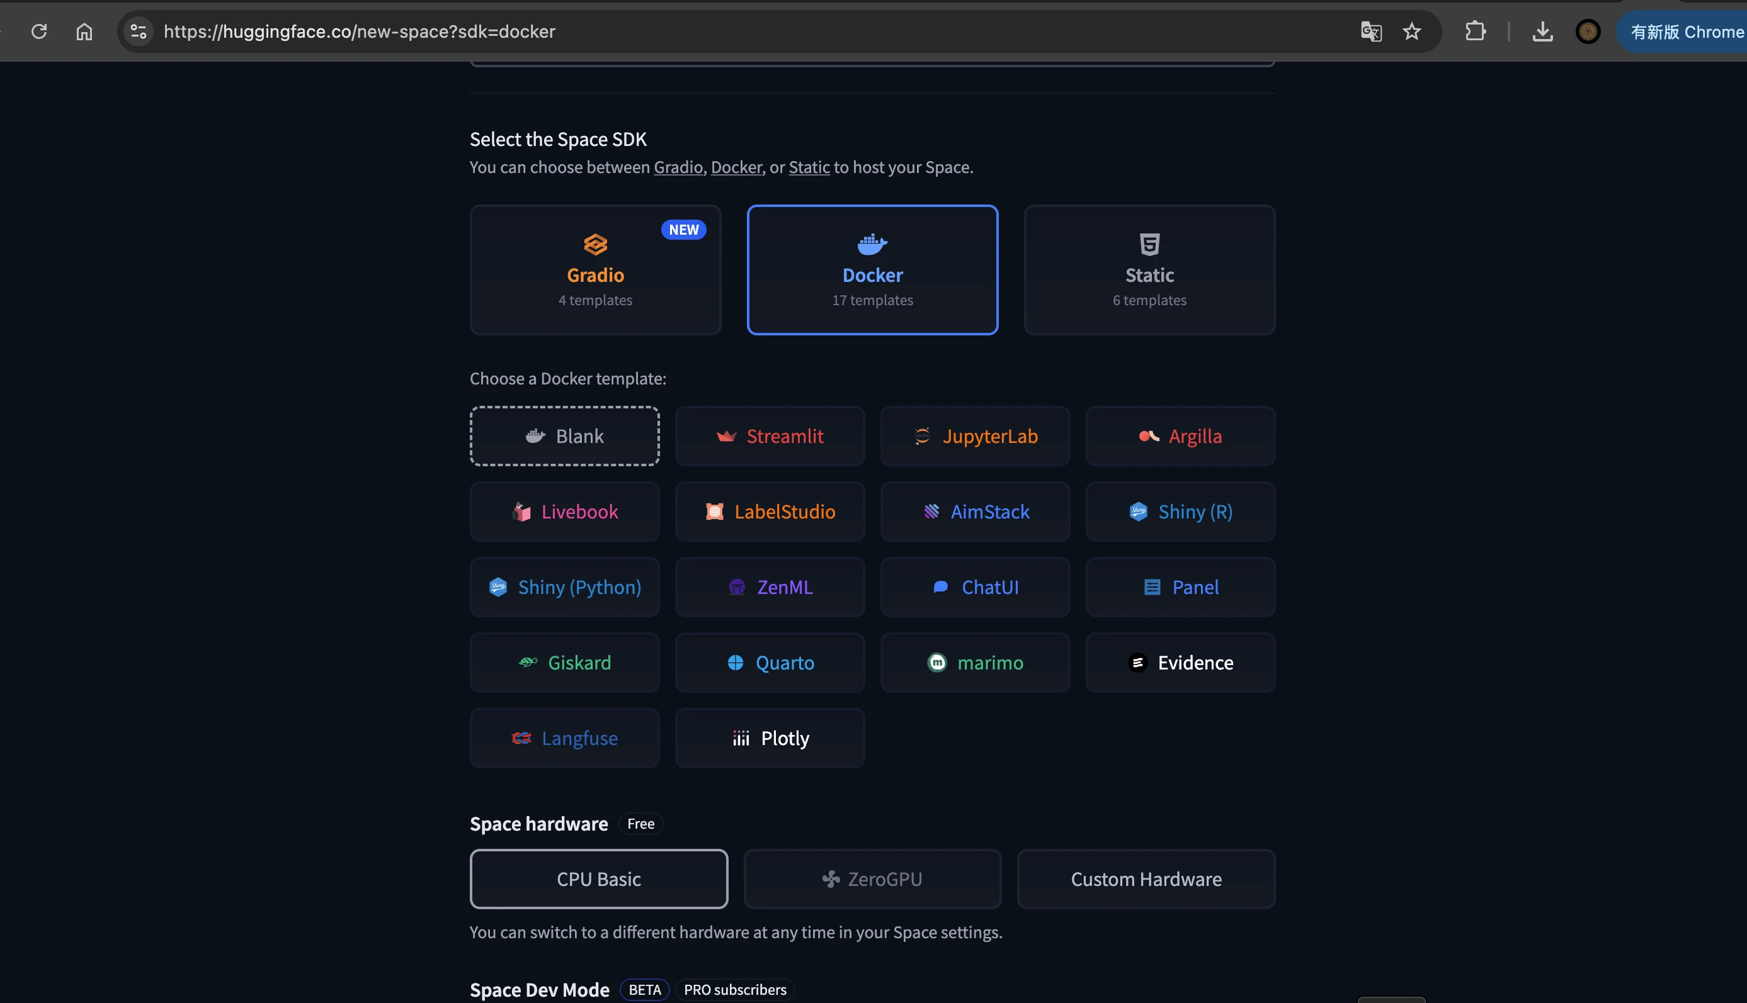The height and width of the screenshot is (1003, 1747).
Task: Select the Blank Docker template
Action: click(564, 436)
